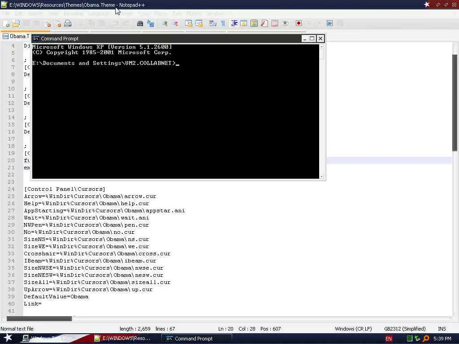Click 'Windows (CR LF)' line-ending status field
This screenshot has width=459, height=344.
[x=353, y=329]
